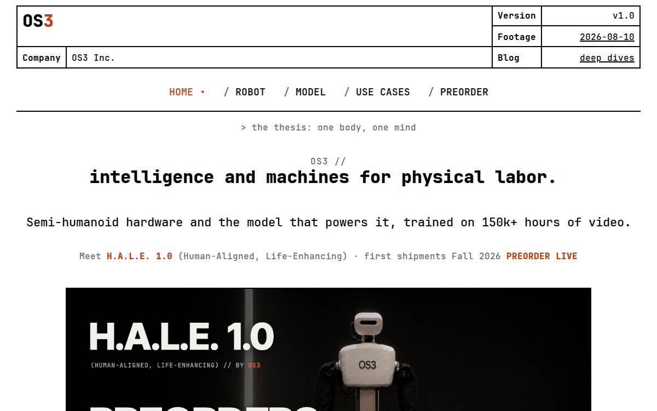Click 'first shipments Fall 2026' text
The width and height of the screenshot is (657, 411).
coord(432,256)
